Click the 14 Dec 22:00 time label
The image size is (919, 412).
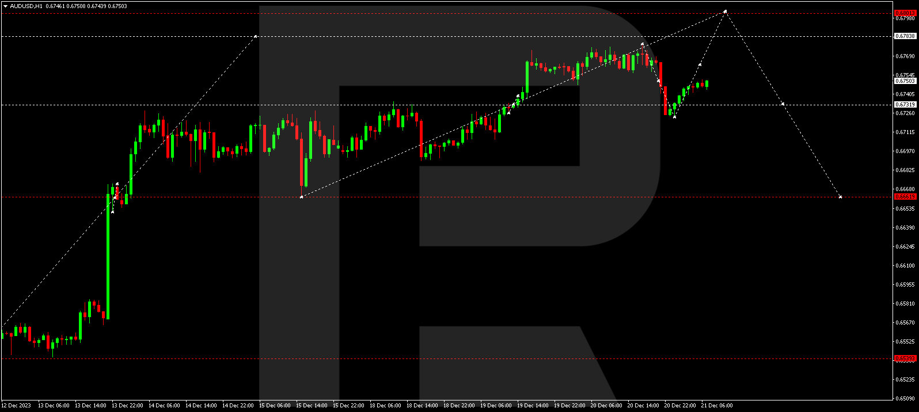click(x=238, y=406)
